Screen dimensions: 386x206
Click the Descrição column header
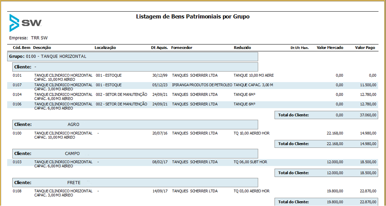pyautogui.click(x=42, y=48)
